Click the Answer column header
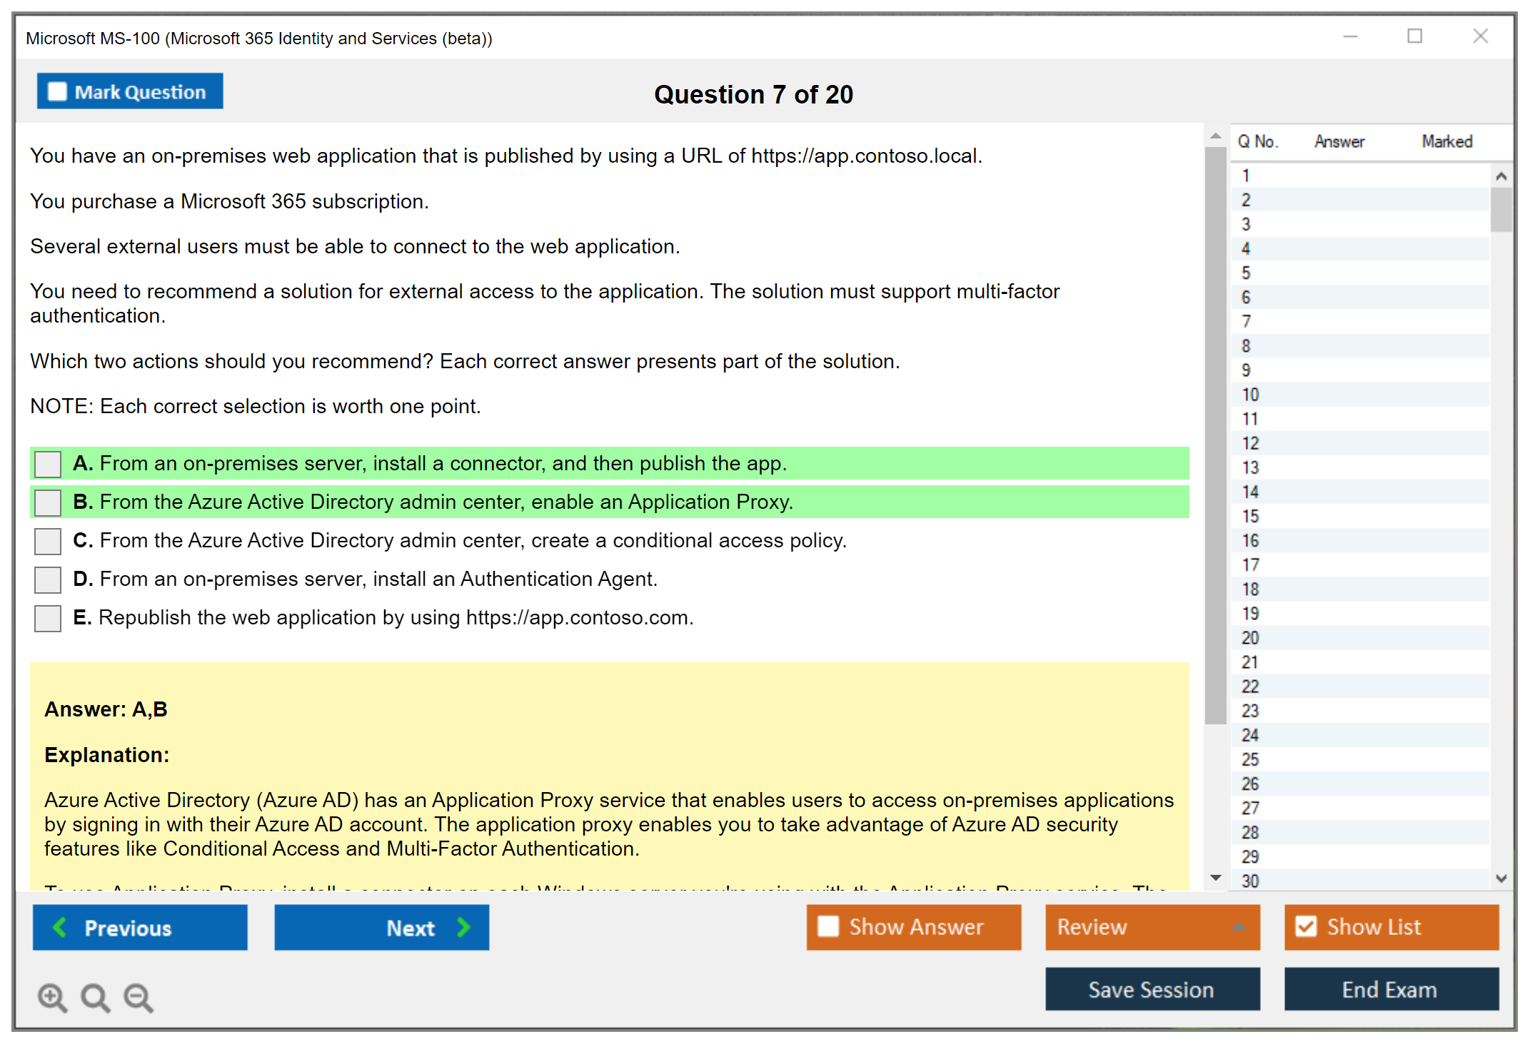1535x1049 pixels. coord(1339,141)
